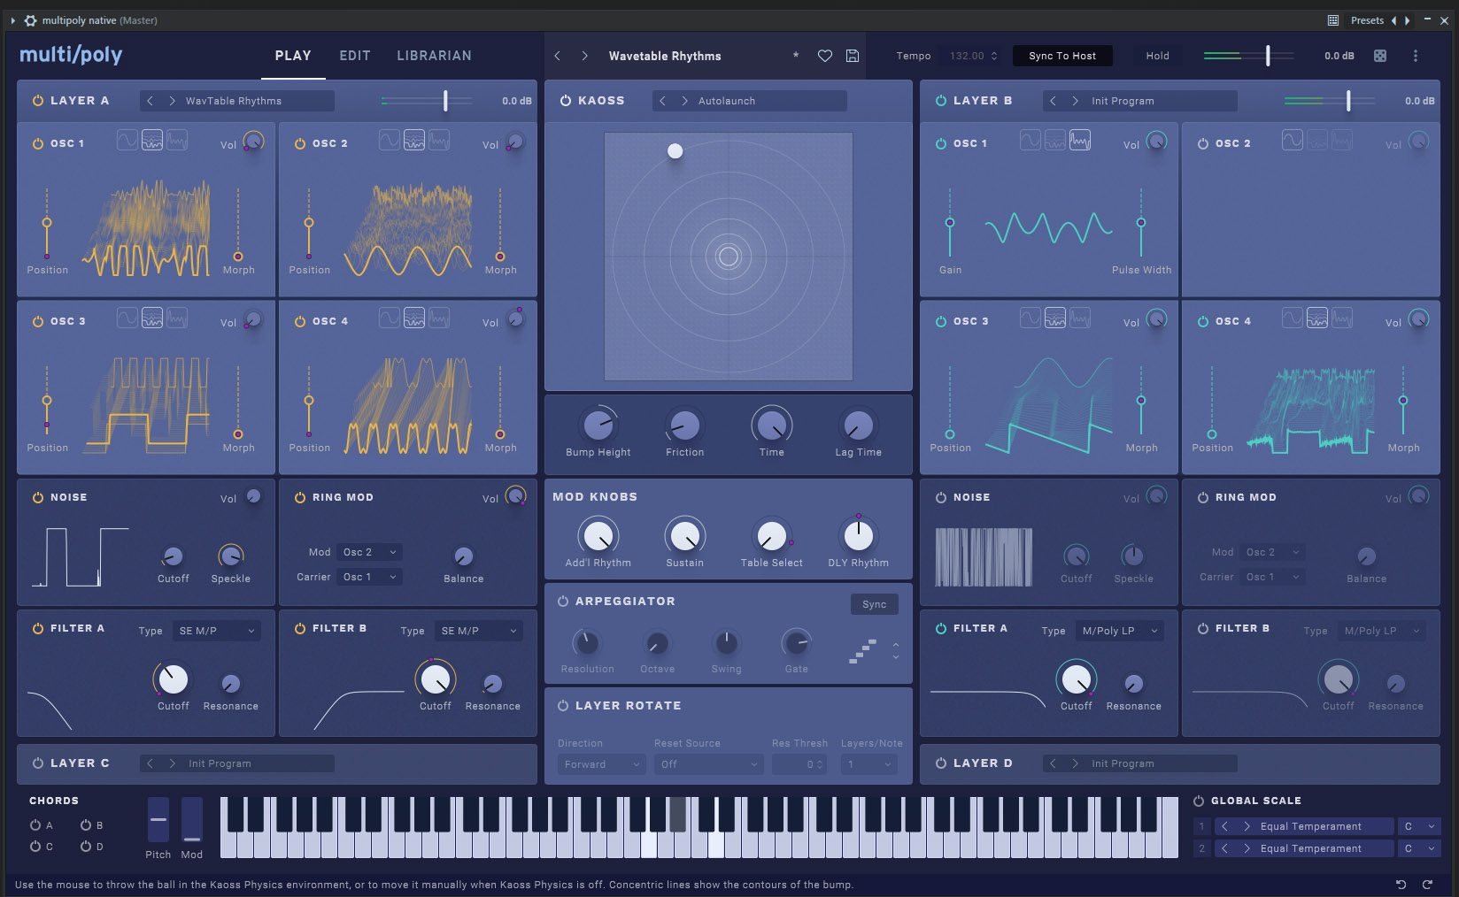Select sample mode icon for Layer B OSC 1
This screenshot has height=897, width=1459.
coord(1080,140)
